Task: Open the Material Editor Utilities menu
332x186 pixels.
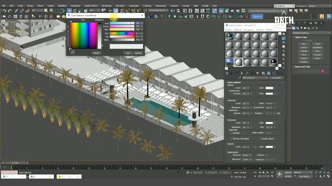Action: coord(269,30)
